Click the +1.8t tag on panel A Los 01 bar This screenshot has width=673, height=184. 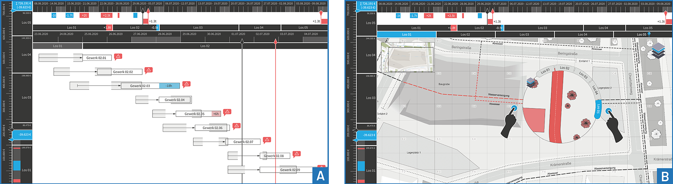pos(108,27)
